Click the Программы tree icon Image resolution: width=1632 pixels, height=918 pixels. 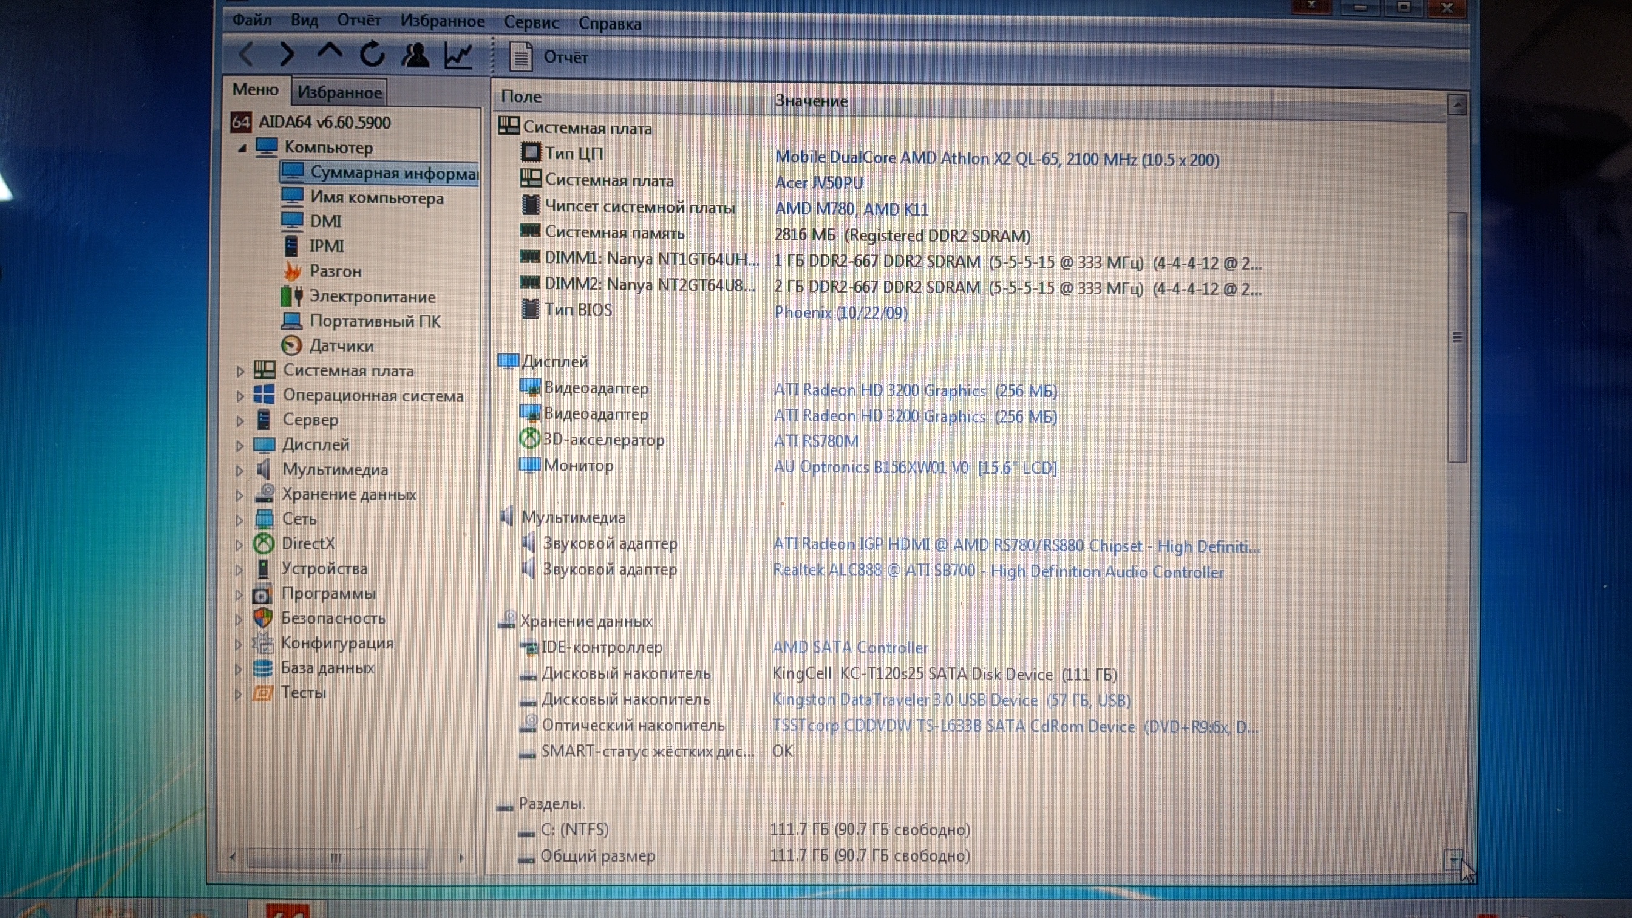pyautogui.click(x=262, y=594)
